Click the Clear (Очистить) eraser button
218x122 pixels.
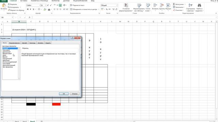178,10
